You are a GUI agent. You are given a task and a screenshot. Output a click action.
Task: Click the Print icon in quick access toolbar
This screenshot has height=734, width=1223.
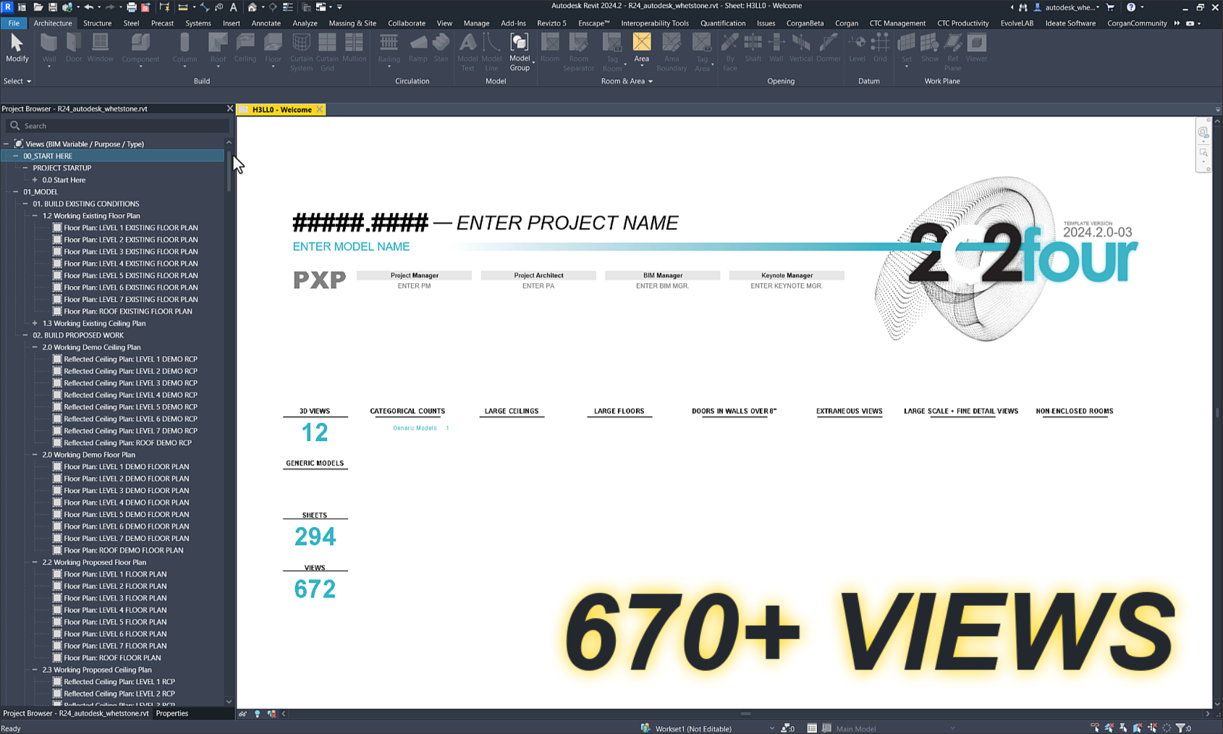[132, 7]
